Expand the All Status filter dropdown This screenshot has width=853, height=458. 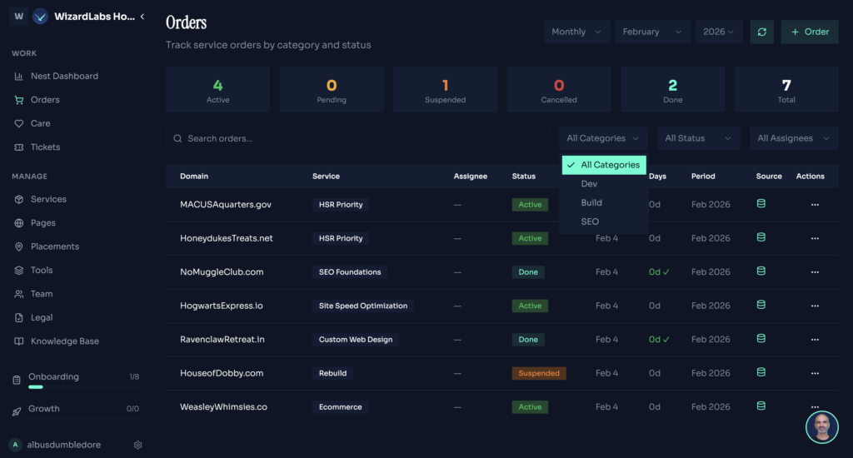pyautogui.click(x=698, y=138)
